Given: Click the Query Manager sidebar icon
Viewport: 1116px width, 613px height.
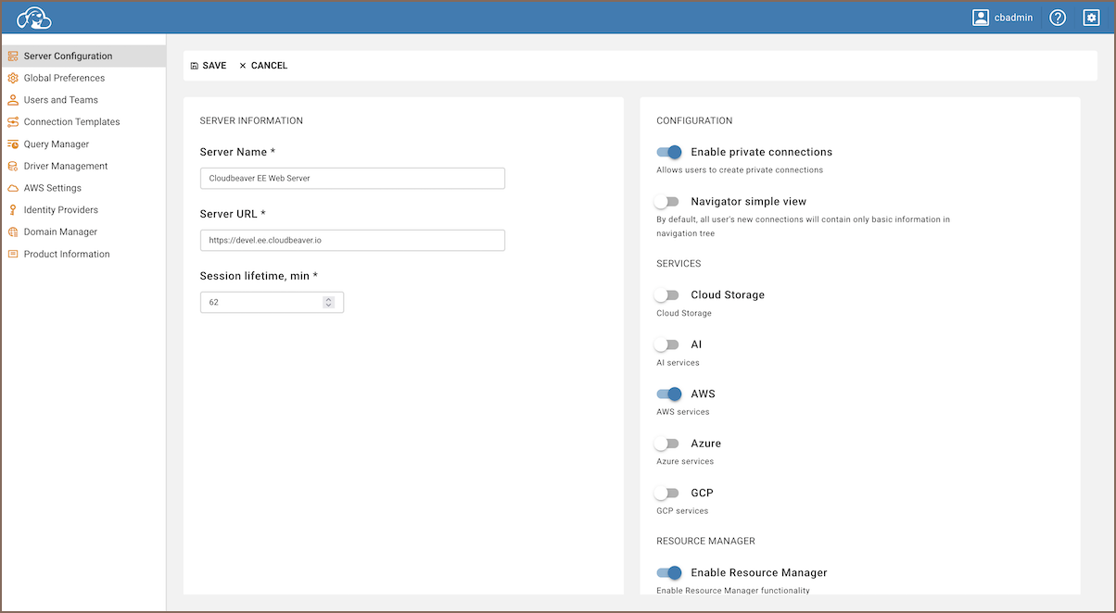Looking at the screenshot, I should pyautogui.click(x=13, y=144).
